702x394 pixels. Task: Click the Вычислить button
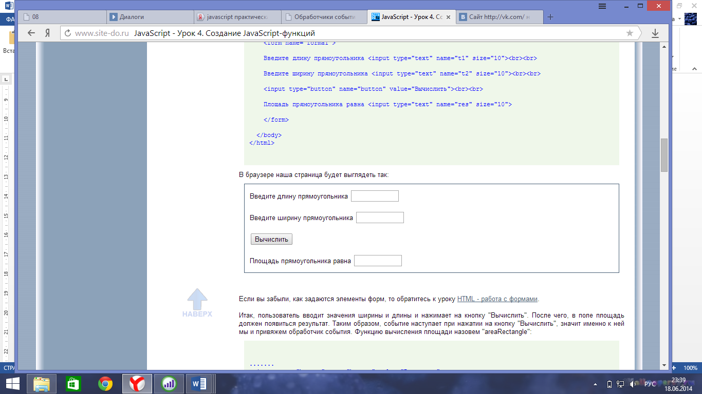point(271,239)
